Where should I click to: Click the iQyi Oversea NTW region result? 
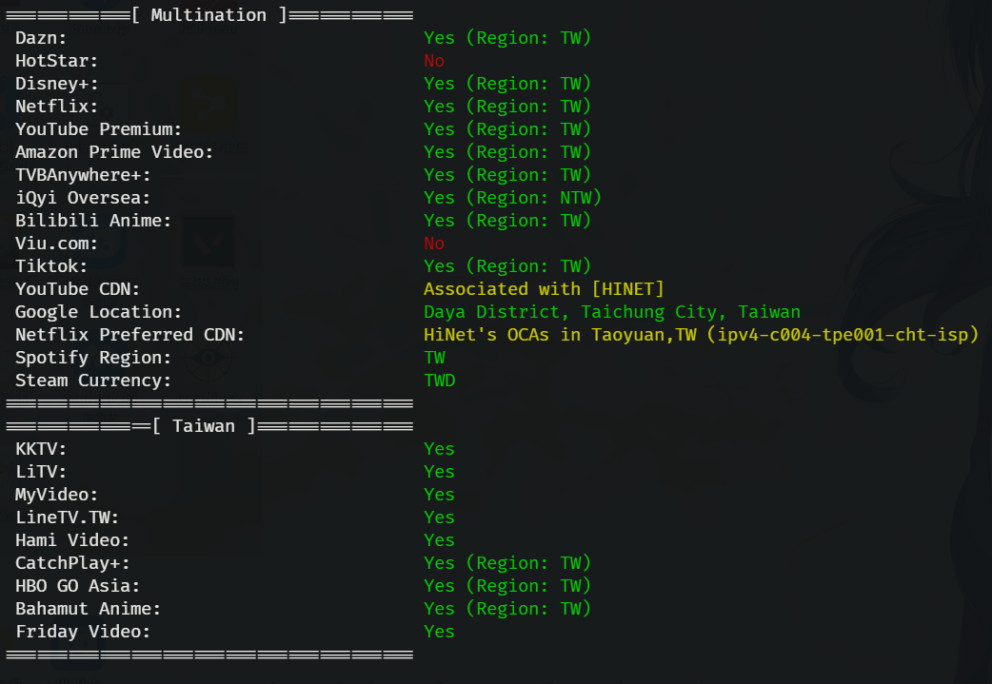(512, 198)
